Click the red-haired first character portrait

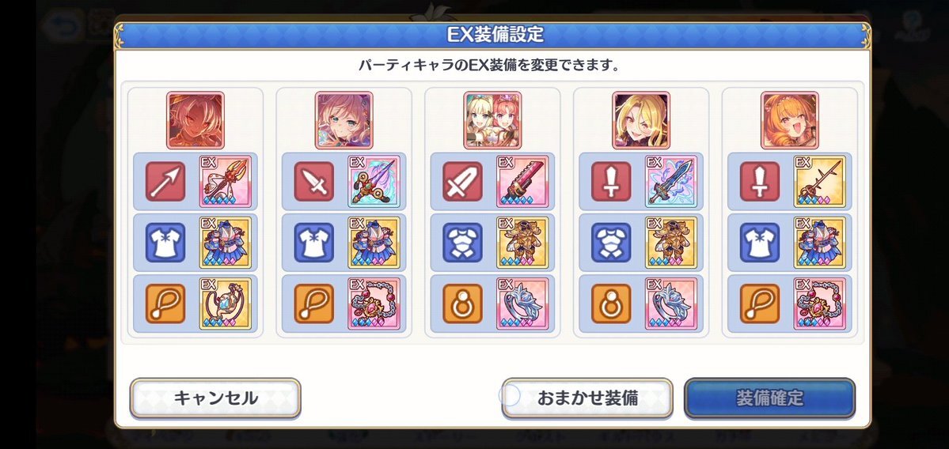click(x=195, y=120)
